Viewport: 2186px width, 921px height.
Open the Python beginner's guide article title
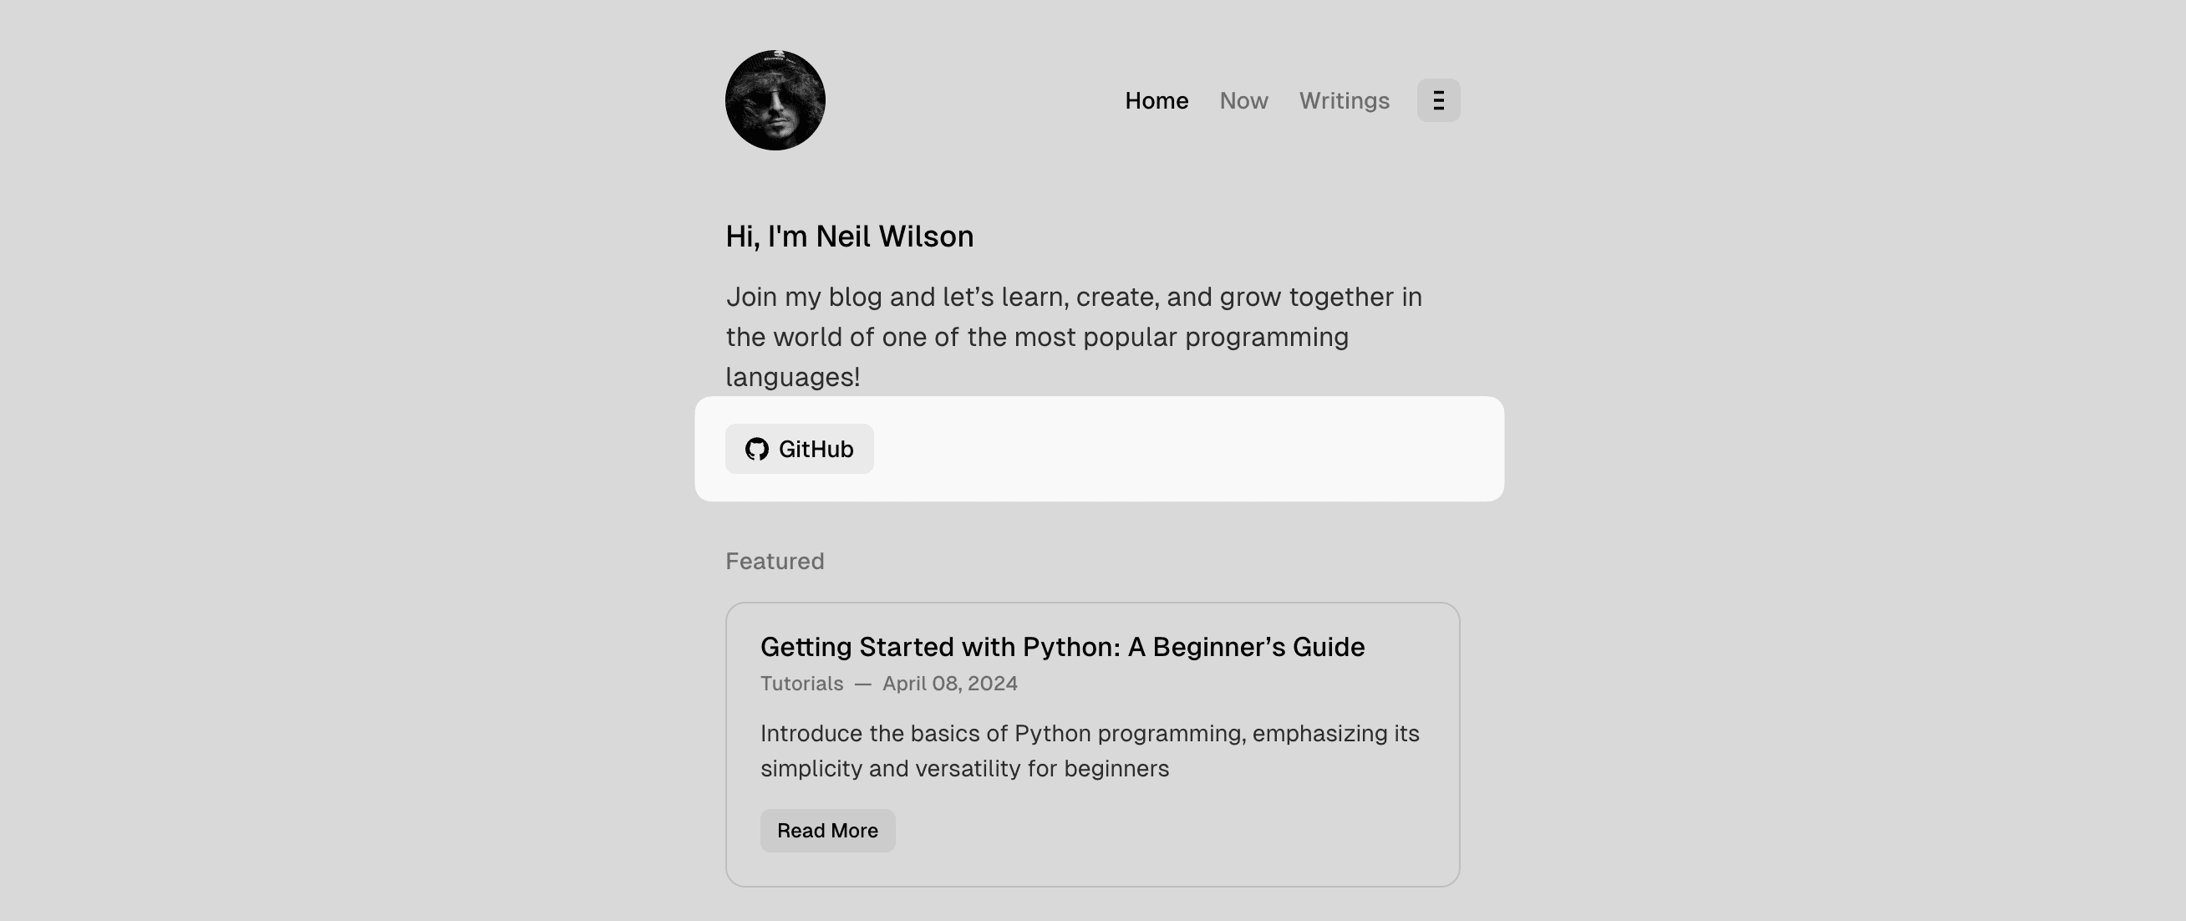1062,646
